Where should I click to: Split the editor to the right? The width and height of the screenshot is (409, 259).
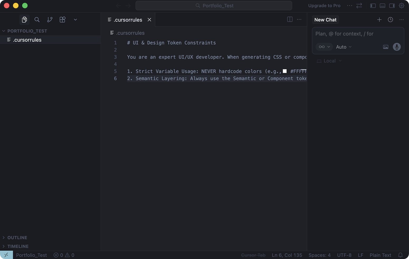point(290,20)
